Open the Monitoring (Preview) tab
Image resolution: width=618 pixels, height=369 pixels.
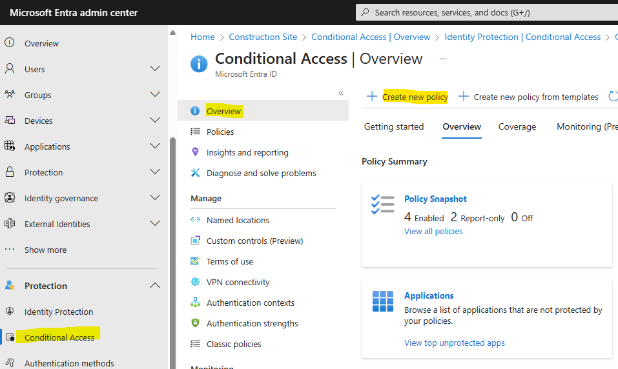click(x=587, y=126)
